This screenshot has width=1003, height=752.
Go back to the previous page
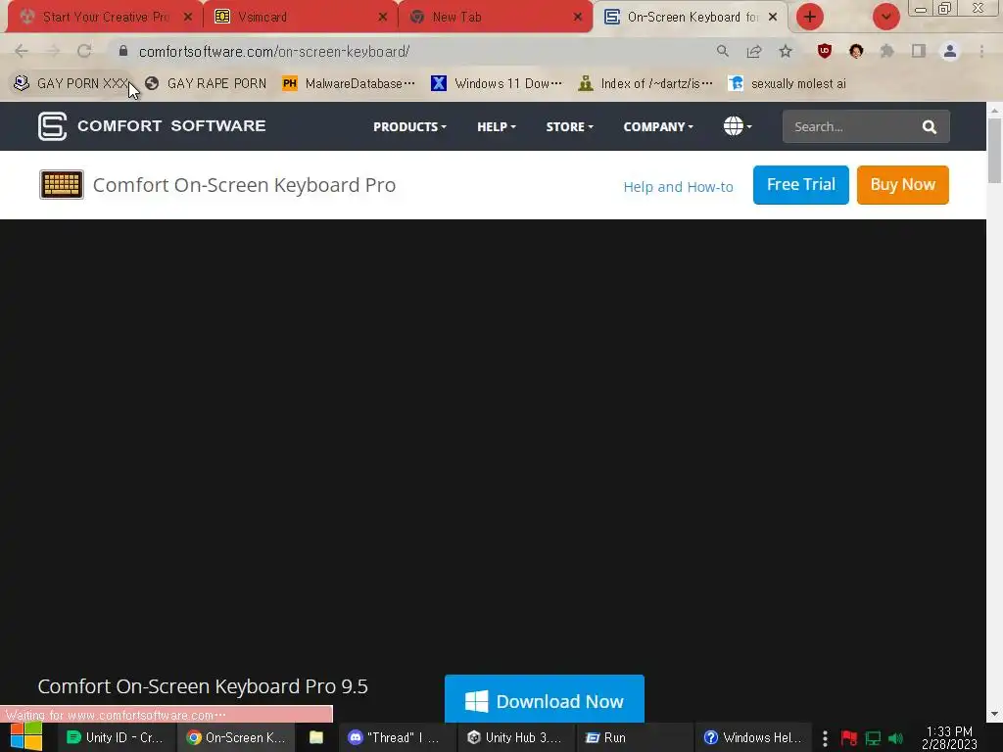[x=22, y=51]
